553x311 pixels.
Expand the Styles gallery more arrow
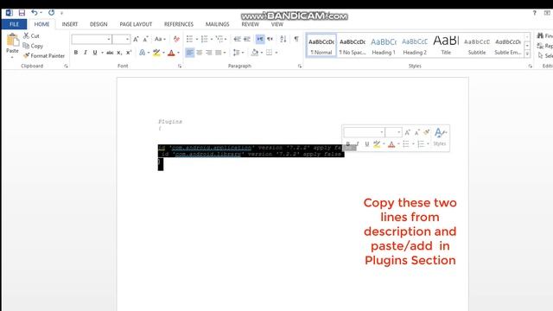click(x=527, y=54)
